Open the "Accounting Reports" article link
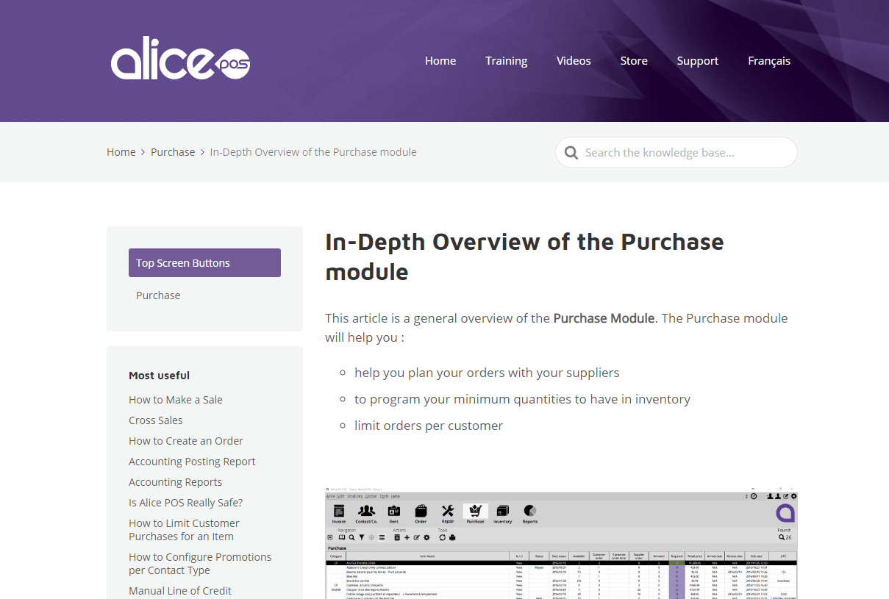Screen dimensions: 889x599 [175, 481]
